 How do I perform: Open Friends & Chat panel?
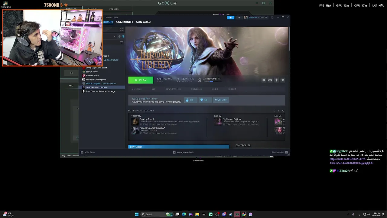pos(280,153)
